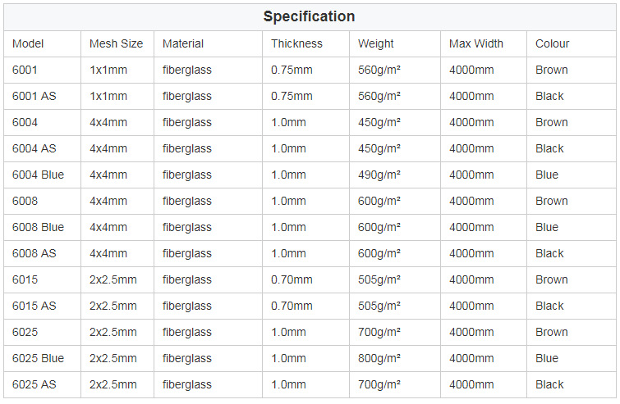Select the 6025 Blue model cell

(38, 358)
